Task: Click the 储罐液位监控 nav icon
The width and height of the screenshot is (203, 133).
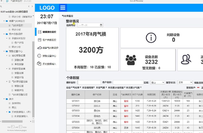Action: (x=40, y=32)
